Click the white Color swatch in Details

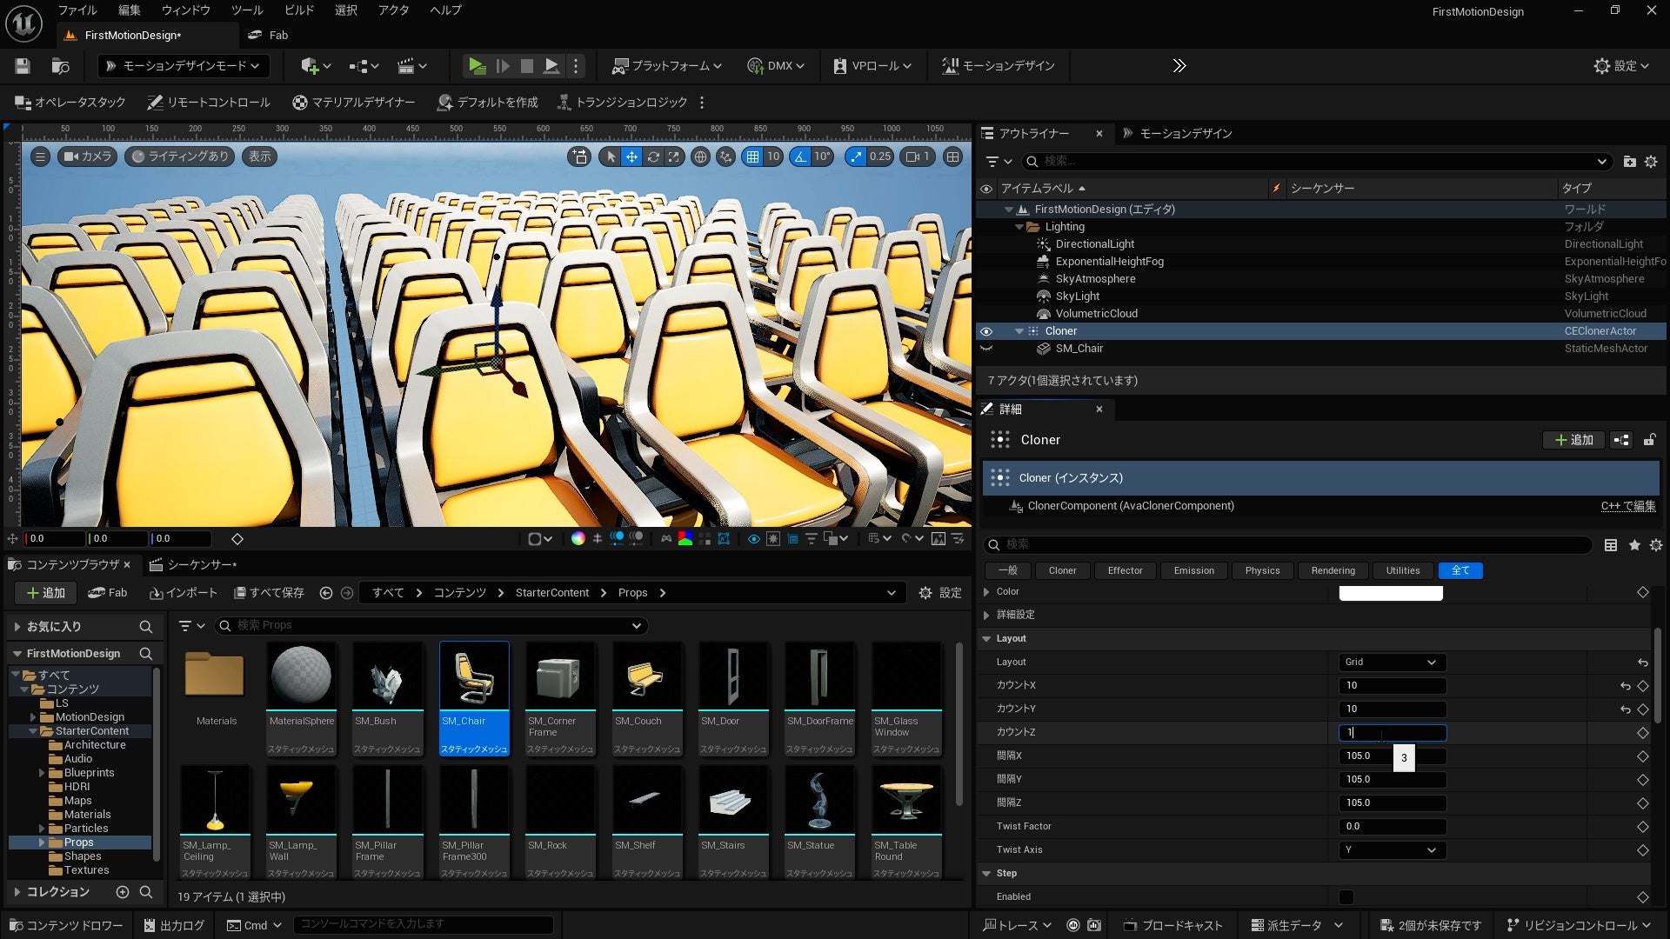[1390, 593]
